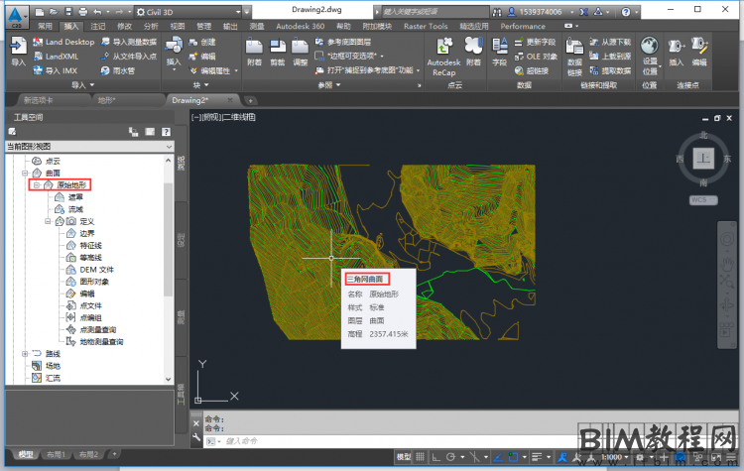Expand the 路线 alignments tree node
Viewport: 744px width, 471px height.
coord(25,354)
